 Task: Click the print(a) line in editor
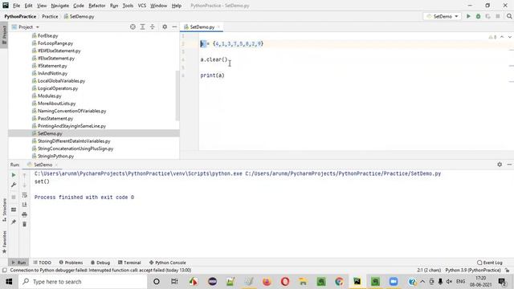(212, 75)
